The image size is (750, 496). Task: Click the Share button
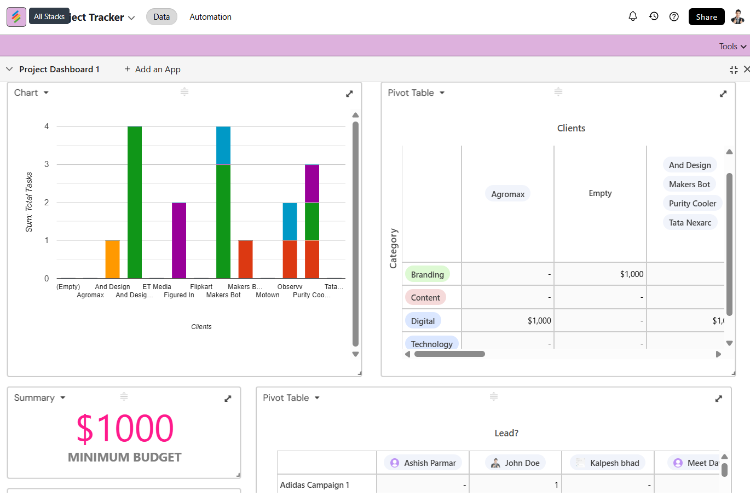coord(706,17)
